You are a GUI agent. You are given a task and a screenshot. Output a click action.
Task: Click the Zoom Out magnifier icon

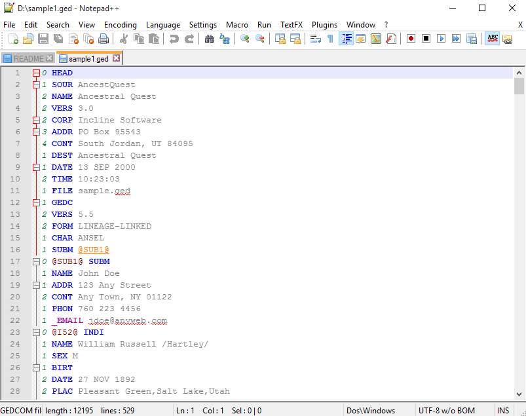tap(259, 39)
